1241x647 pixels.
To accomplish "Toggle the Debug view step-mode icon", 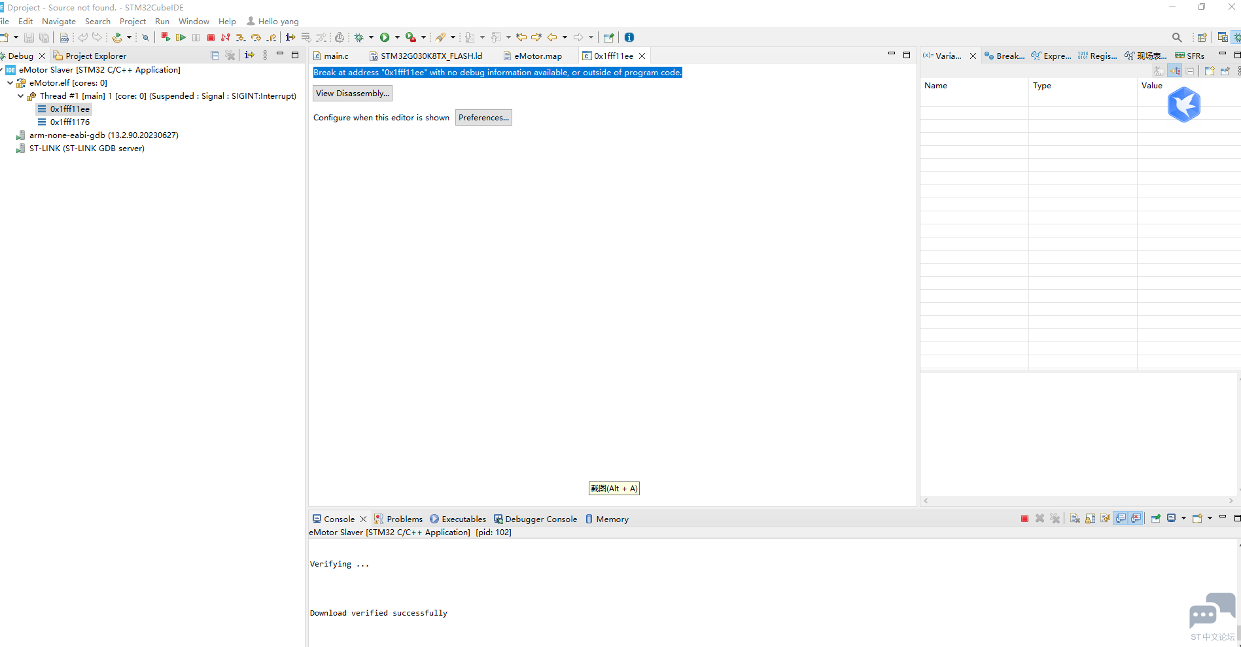I will point(249,56).
